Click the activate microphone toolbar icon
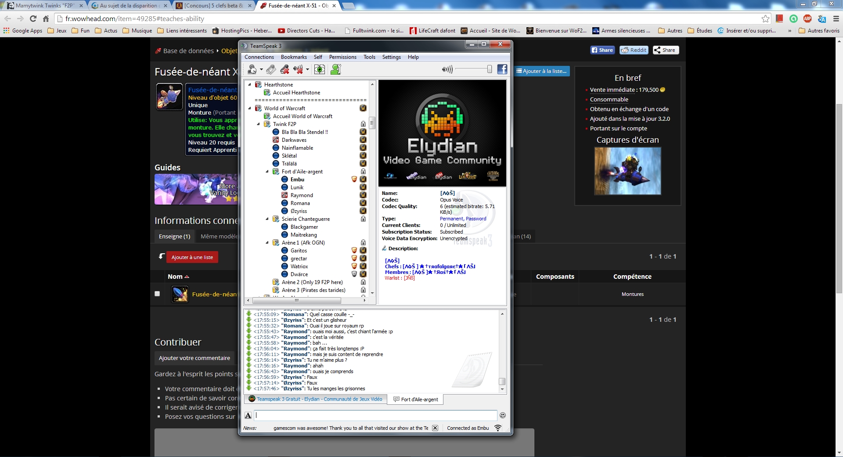Viewport: 843px width, 457px height. 271,69
